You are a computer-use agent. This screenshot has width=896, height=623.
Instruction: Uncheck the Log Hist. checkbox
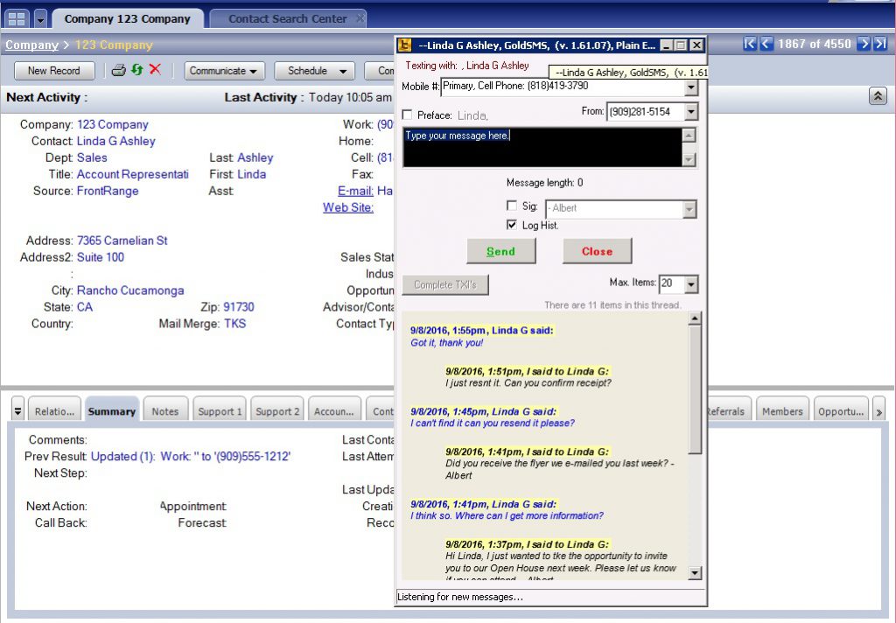[512, 225]
